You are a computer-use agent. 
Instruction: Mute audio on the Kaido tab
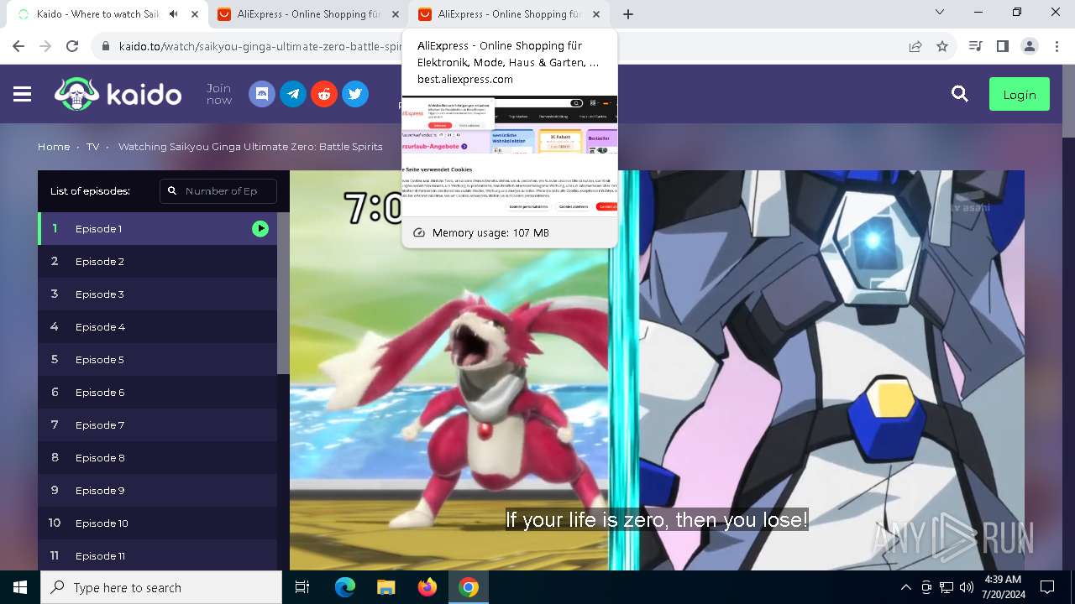174,14
